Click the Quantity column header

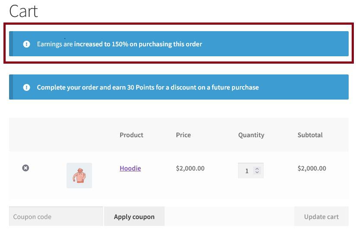[x=251, y=135]
